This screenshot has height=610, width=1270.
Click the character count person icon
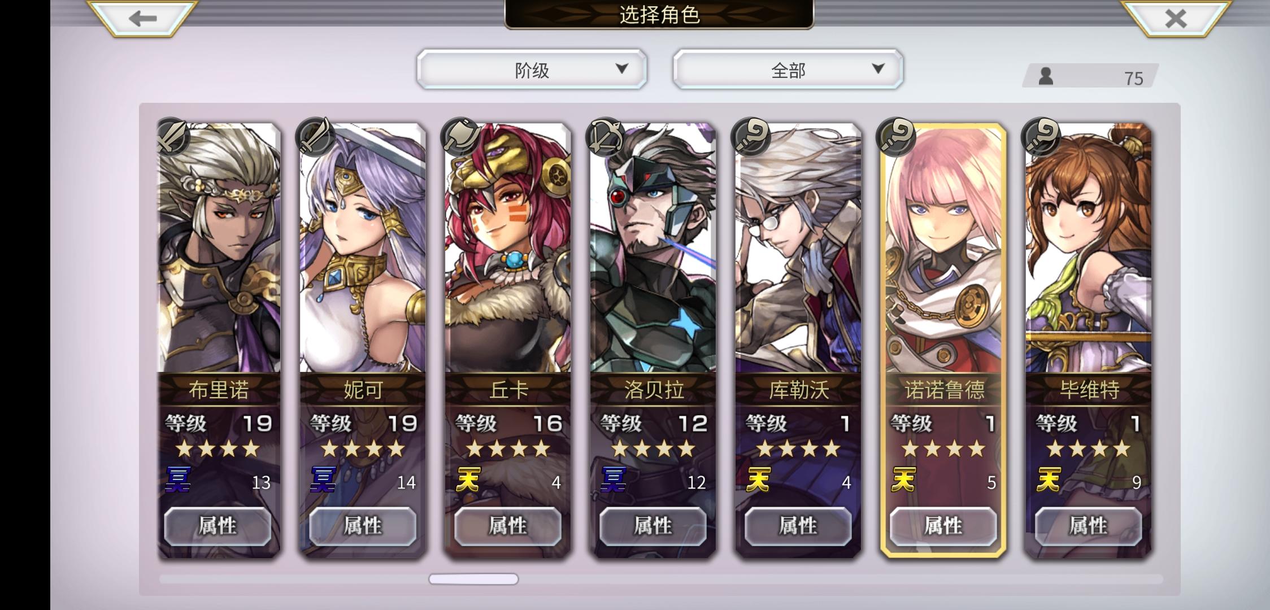(1046, 76)
